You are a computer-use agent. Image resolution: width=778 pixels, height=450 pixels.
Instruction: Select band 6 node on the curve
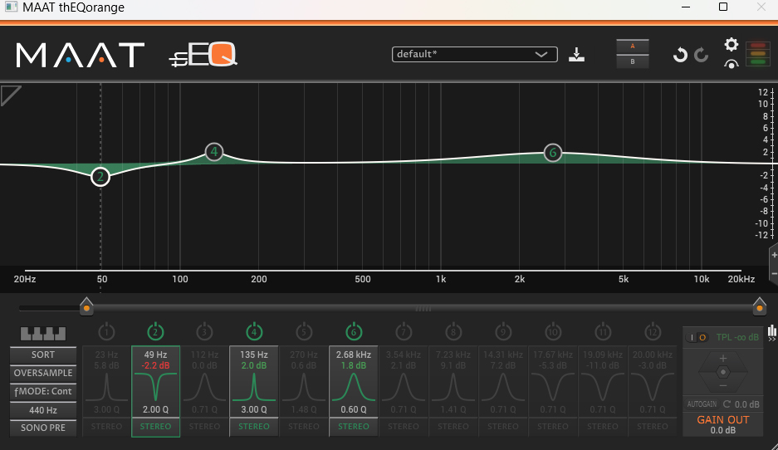coord(553,153)
